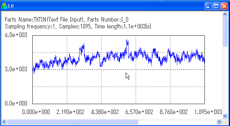Image resolution: width=230 pixels, height=126 pixels.
Task: Click the 1.095e+003 x-axis label
Action: click(208, 112)
